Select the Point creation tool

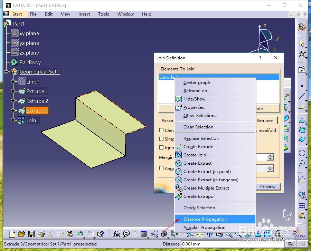pyautogui.click(x=302, y=86)
